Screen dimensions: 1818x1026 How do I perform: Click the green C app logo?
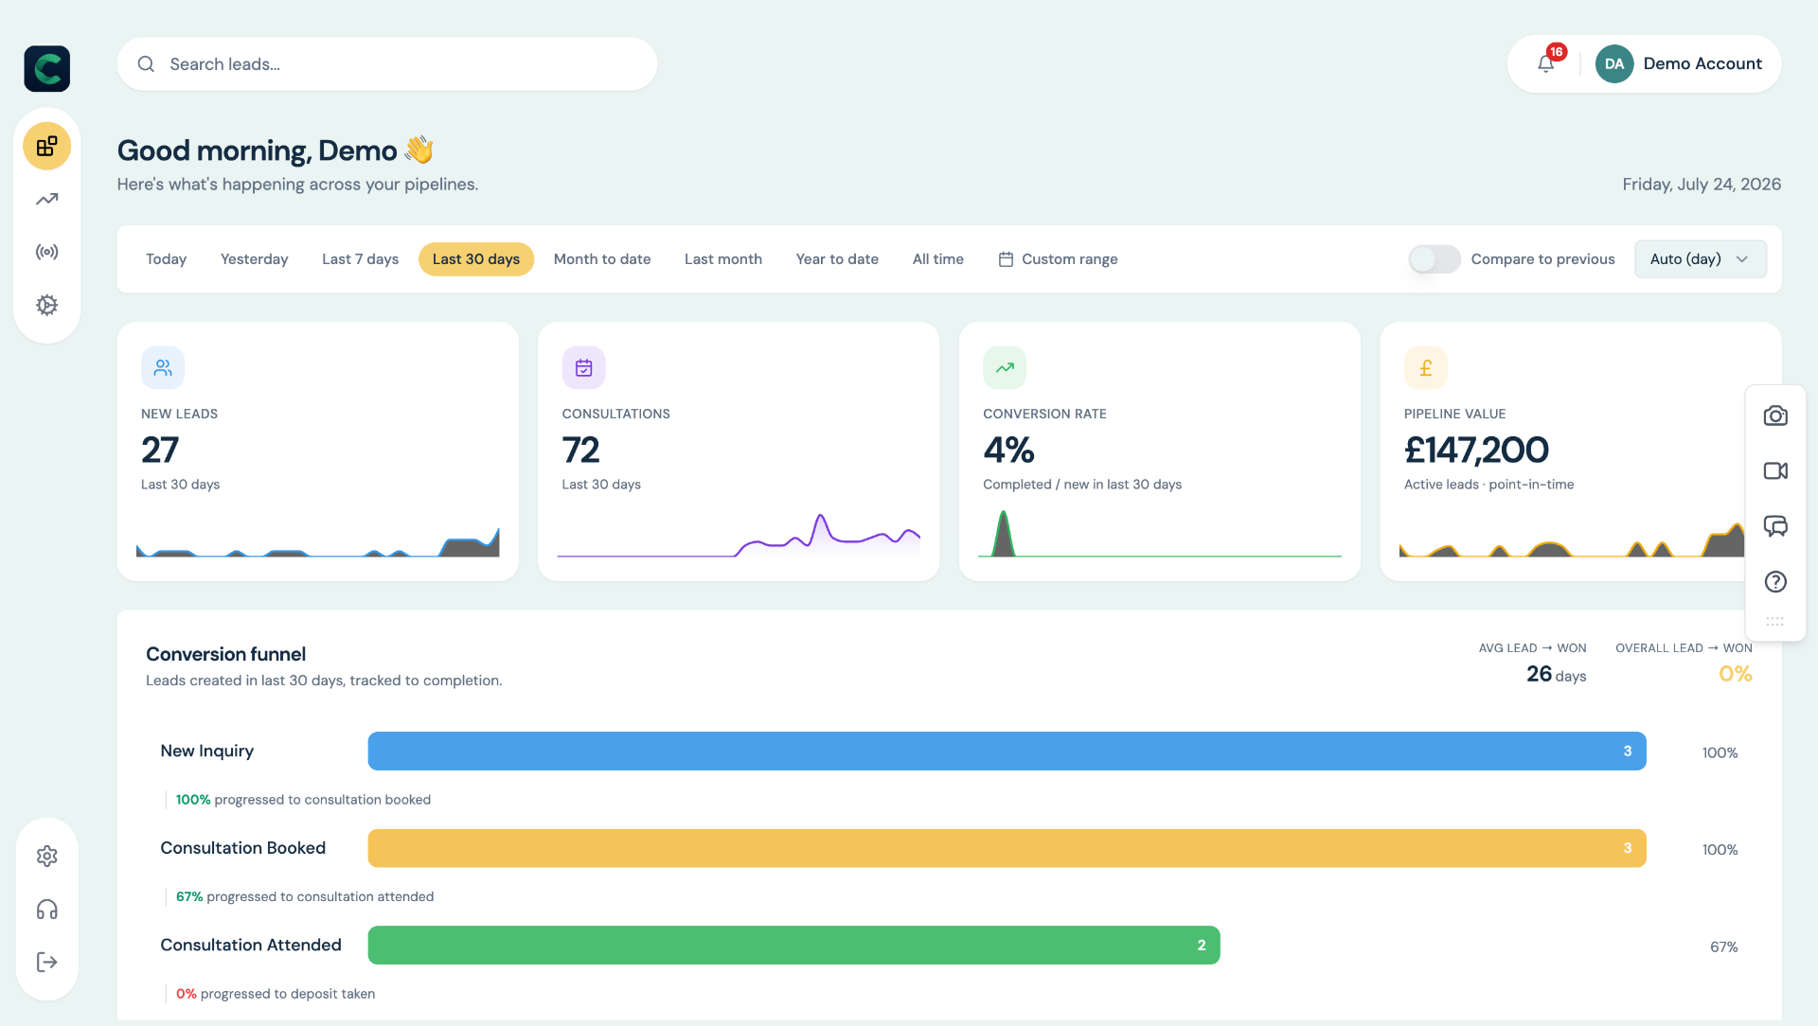tap(47, 68)
